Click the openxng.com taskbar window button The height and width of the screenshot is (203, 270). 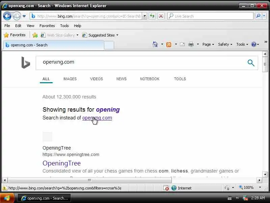44,198
